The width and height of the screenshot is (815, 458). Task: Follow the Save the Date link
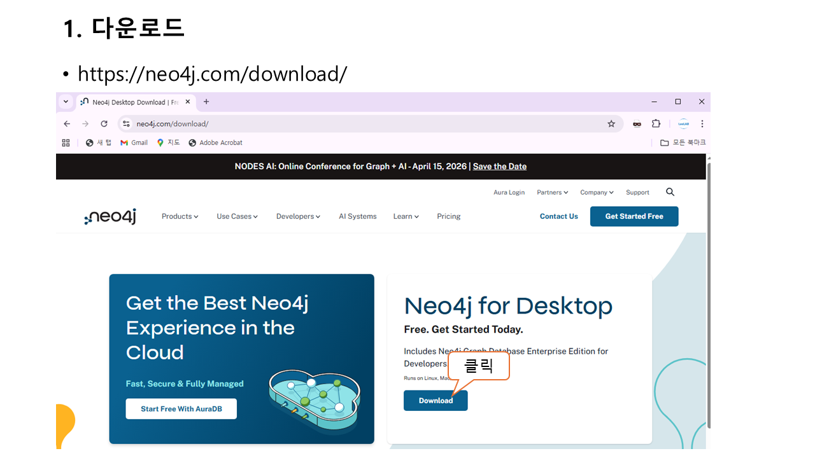coord(499,167)
